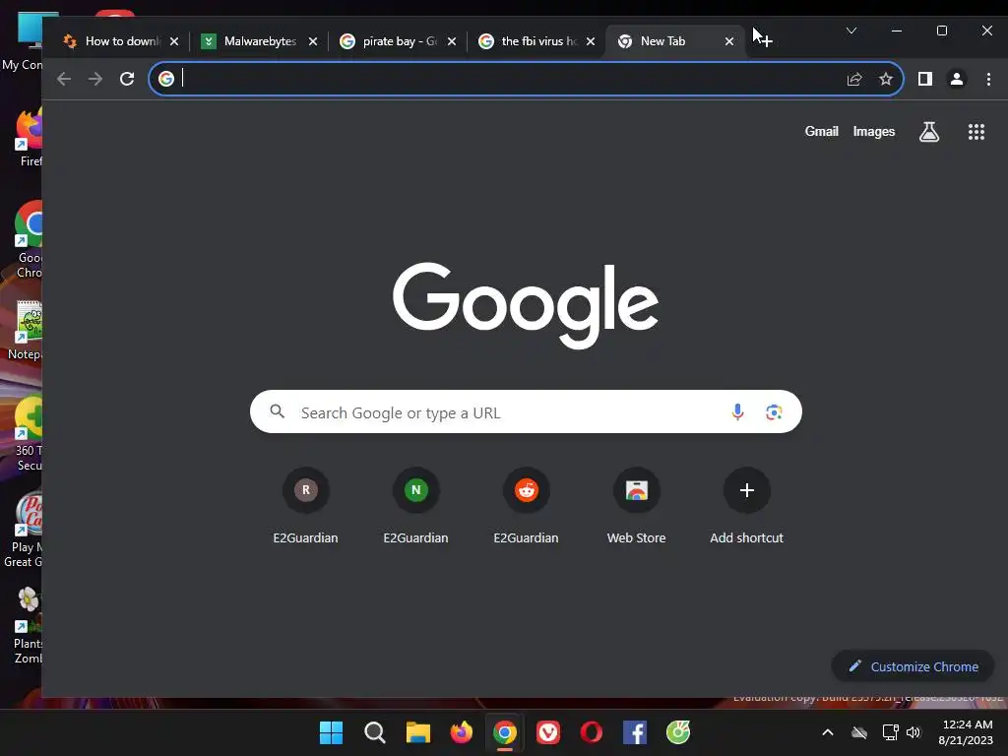Bookmark this tab with the star icon
This screenshot has width=1008, height=756.
click(886, 79)
